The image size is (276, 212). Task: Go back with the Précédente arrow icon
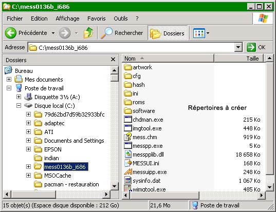[11, 33]
